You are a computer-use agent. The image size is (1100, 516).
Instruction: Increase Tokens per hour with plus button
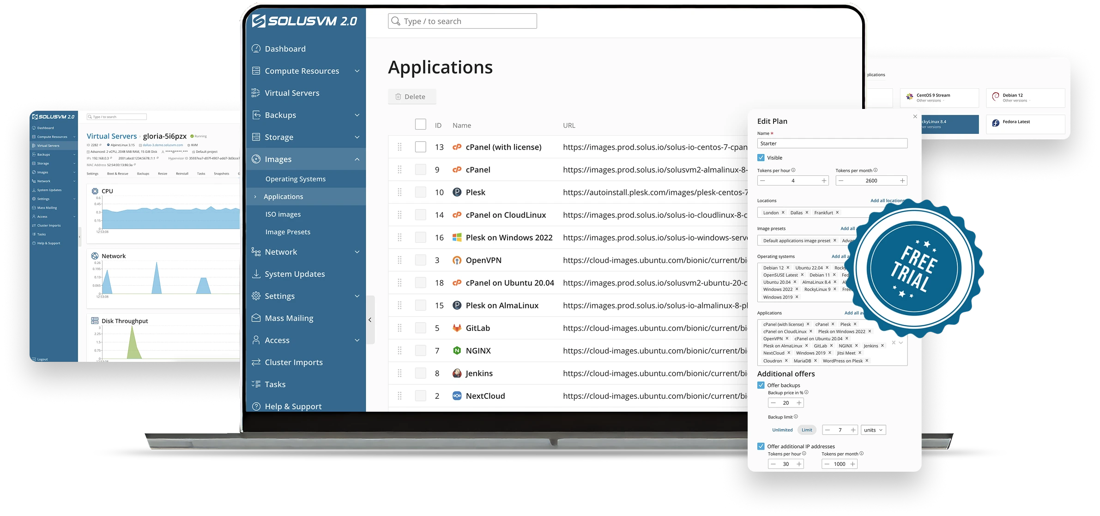pyautogui.click(x=824, y=180)
